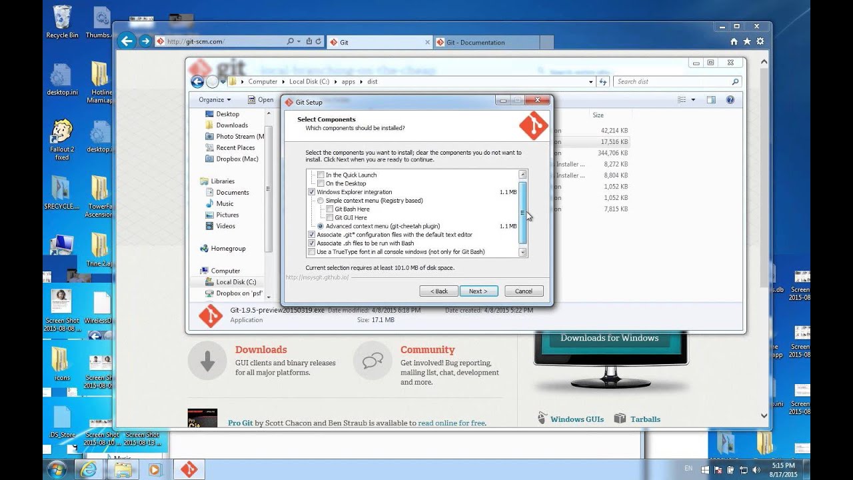Click the Back button in Git Setup
The height and width of the screenshot is (480, 853).
(438, 291)
